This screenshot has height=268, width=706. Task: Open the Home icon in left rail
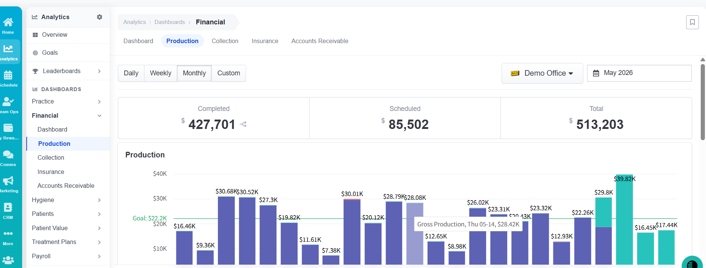(x=8, y=22)
